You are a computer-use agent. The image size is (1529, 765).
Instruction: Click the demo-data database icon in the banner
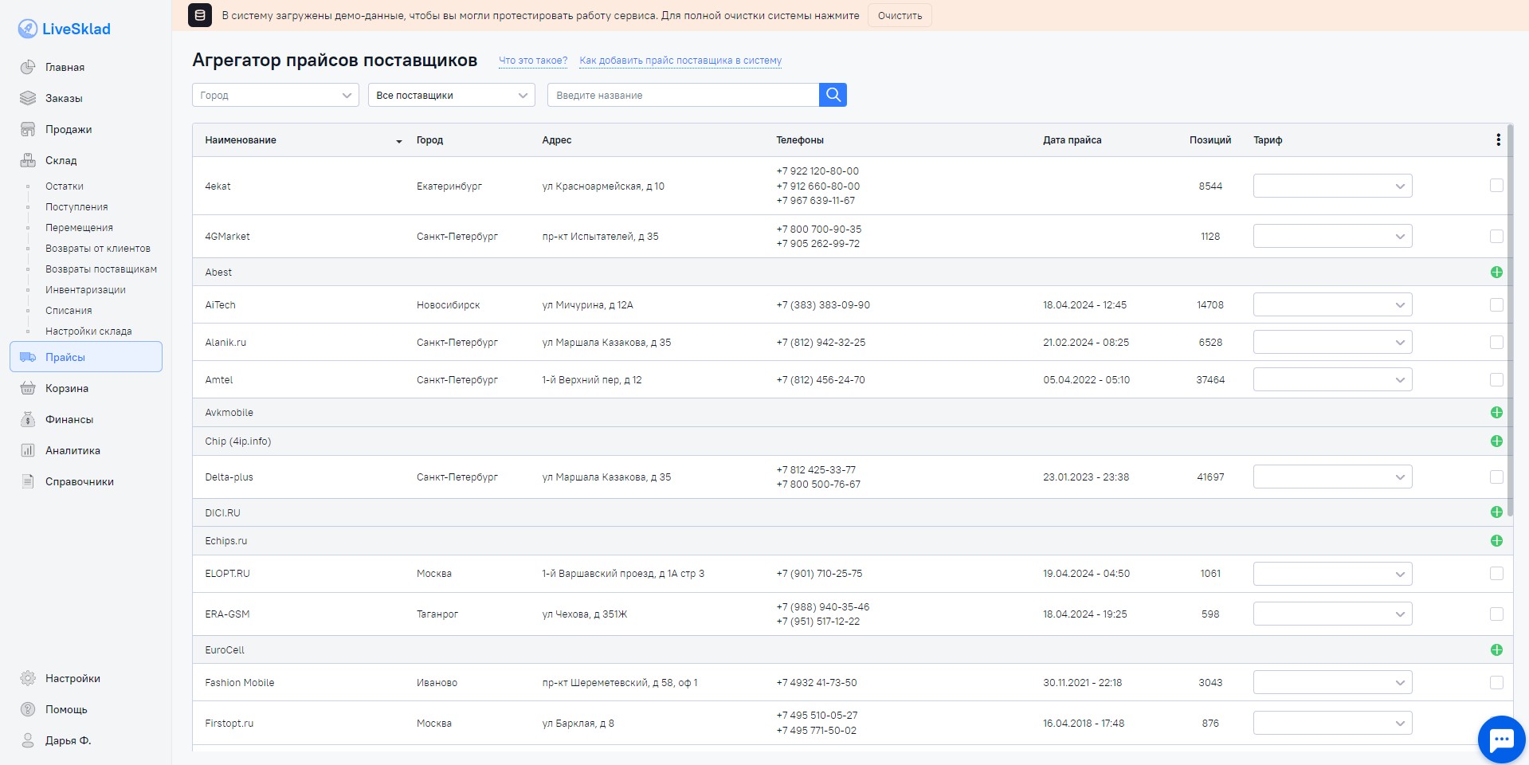200,15
